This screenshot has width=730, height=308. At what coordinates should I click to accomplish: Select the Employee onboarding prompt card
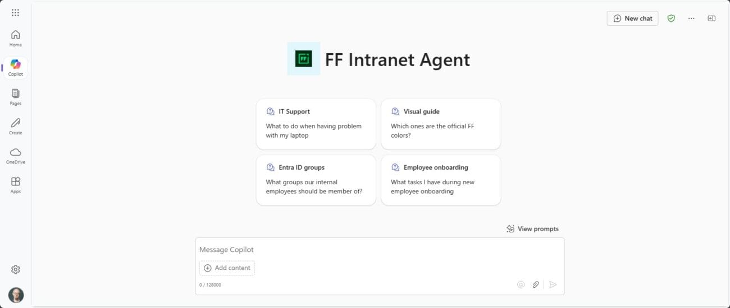point(441,180)
